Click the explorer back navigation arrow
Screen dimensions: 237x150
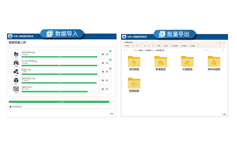(125, 50)
